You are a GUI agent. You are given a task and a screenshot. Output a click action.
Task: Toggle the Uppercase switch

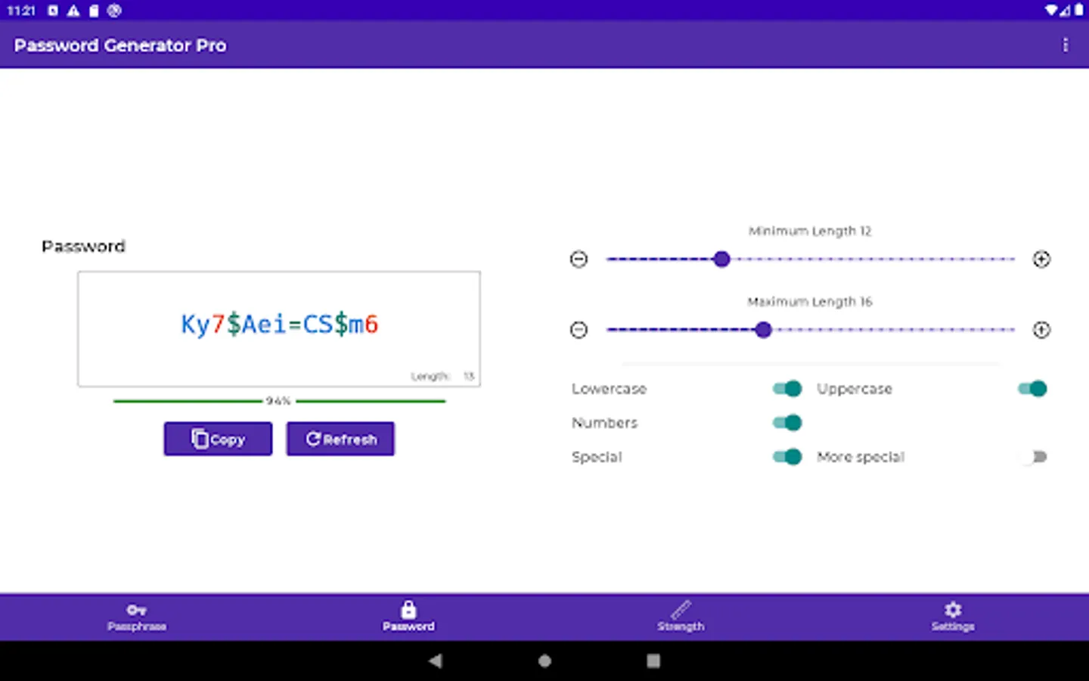[x=1032, y=389]
